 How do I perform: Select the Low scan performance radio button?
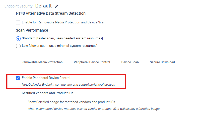tap(18, 46)
